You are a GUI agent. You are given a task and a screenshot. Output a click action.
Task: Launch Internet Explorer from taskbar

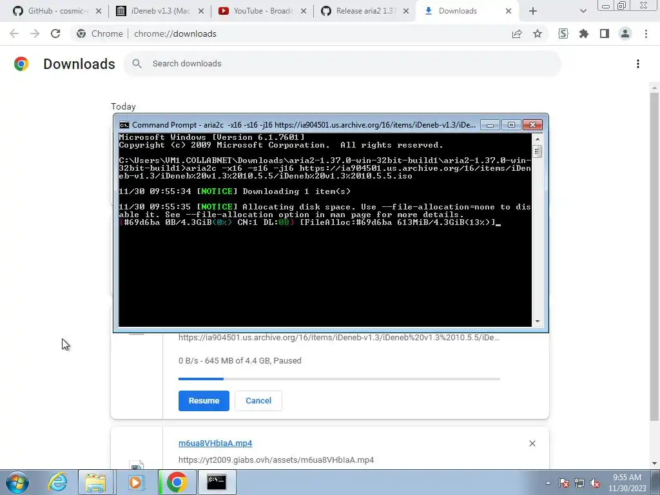click(x=57, y=482)
